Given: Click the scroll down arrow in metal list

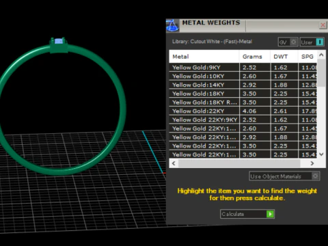Looking at the screenshot, I should coord(321,154).
